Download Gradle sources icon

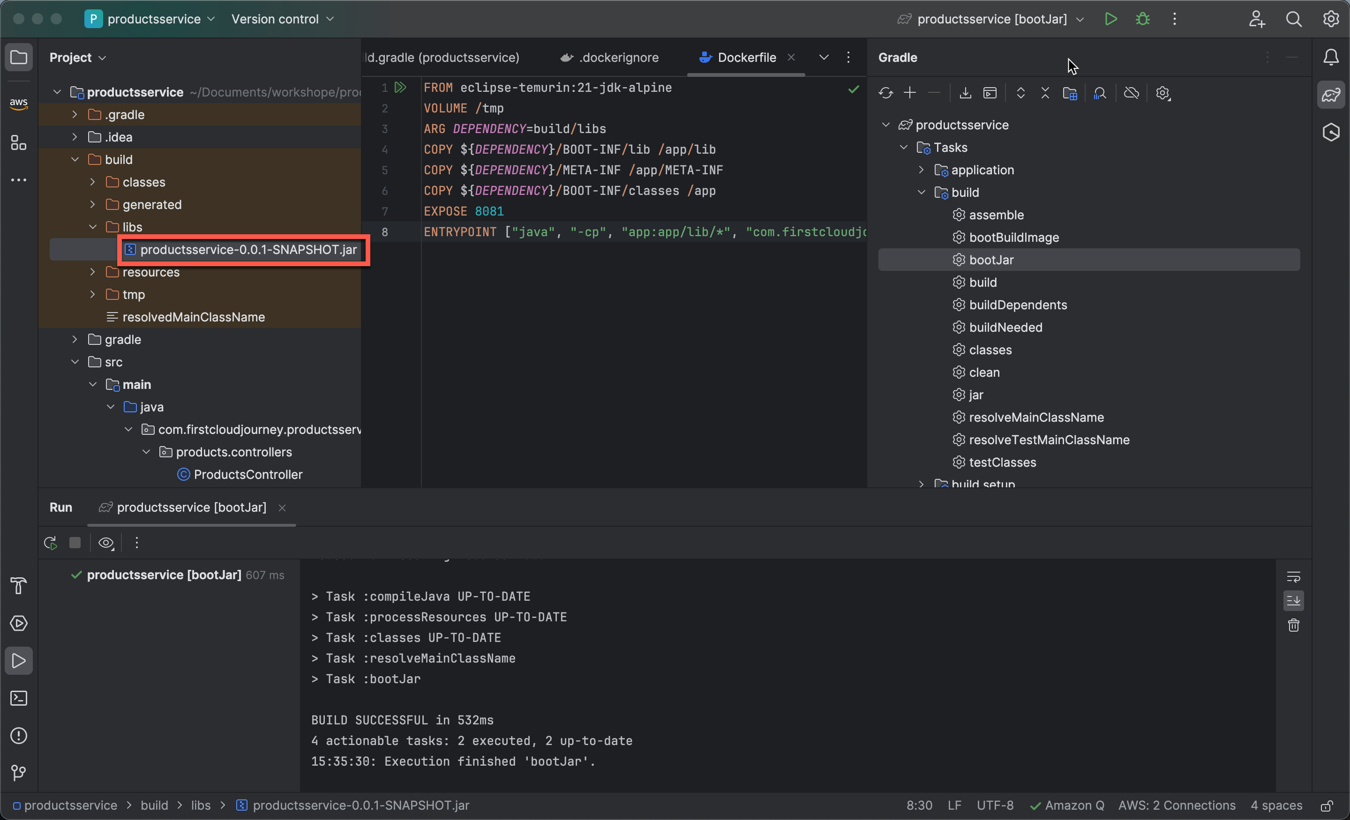click(x=965, y=93)
